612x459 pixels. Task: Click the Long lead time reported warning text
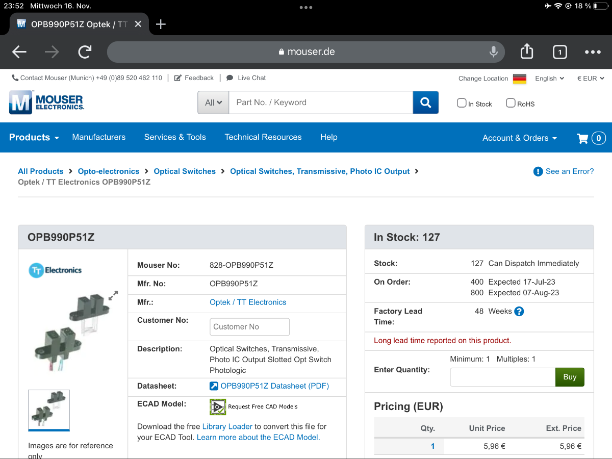pyautogui.click(x=443, y=341)
